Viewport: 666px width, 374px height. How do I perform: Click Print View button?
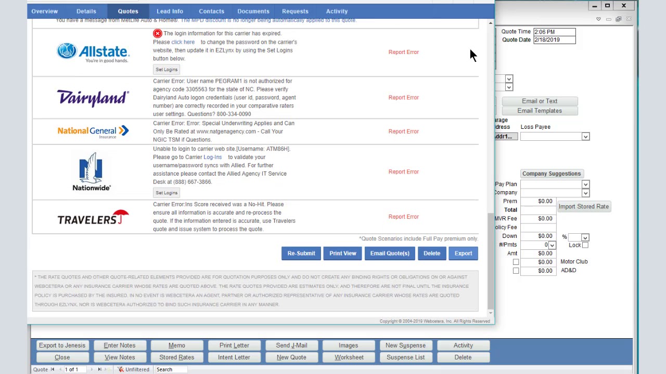pyautogui.click(x=343, y=253)
